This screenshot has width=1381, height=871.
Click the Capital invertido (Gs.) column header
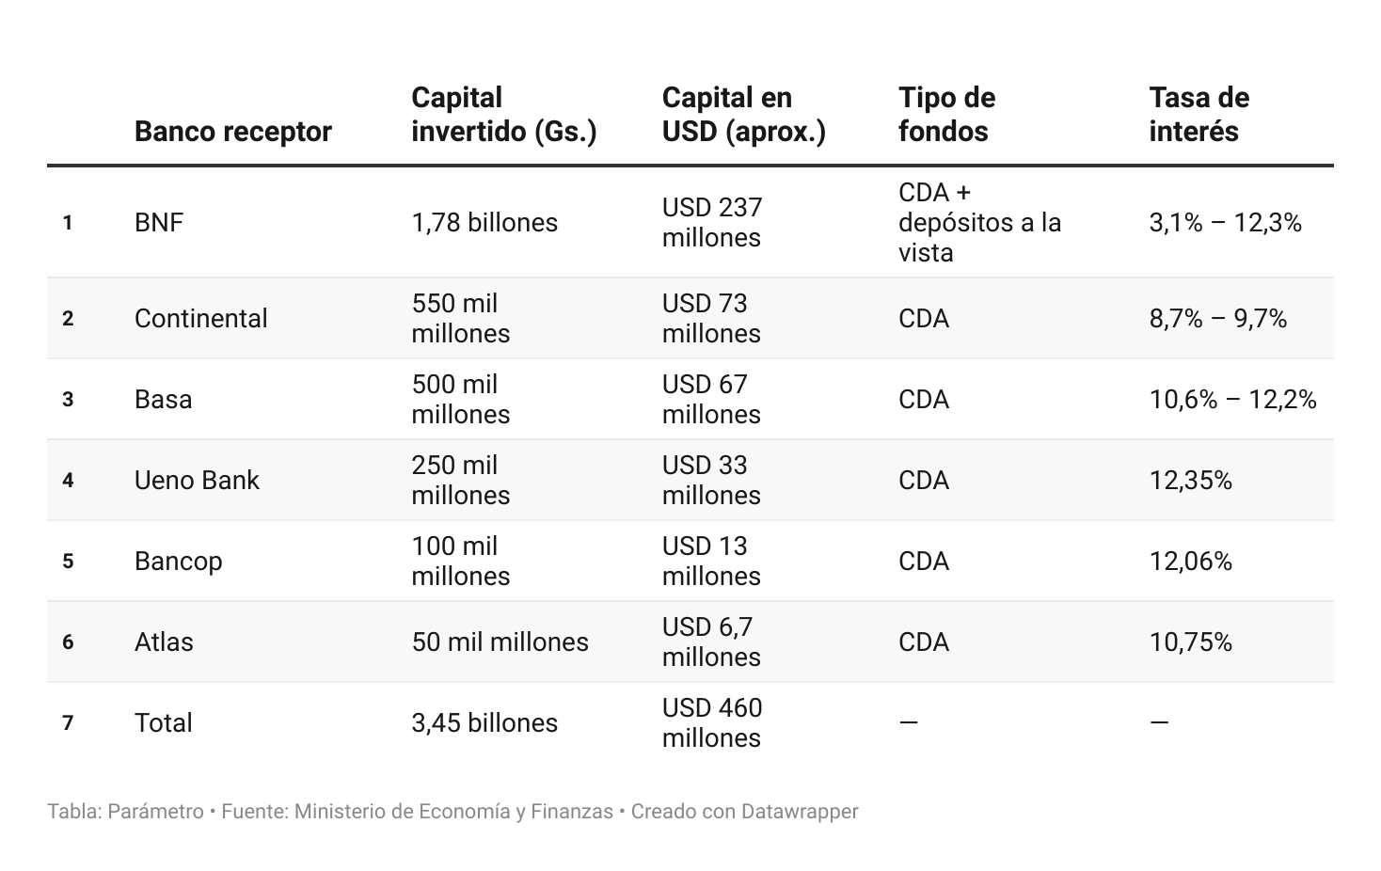pos(503,115)
